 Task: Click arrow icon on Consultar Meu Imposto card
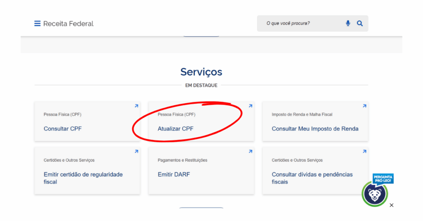364,106
